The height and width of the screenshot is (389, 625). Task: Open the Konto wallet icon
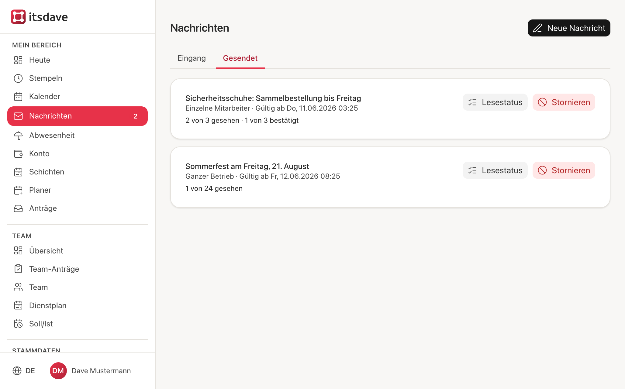coord(18,154)
